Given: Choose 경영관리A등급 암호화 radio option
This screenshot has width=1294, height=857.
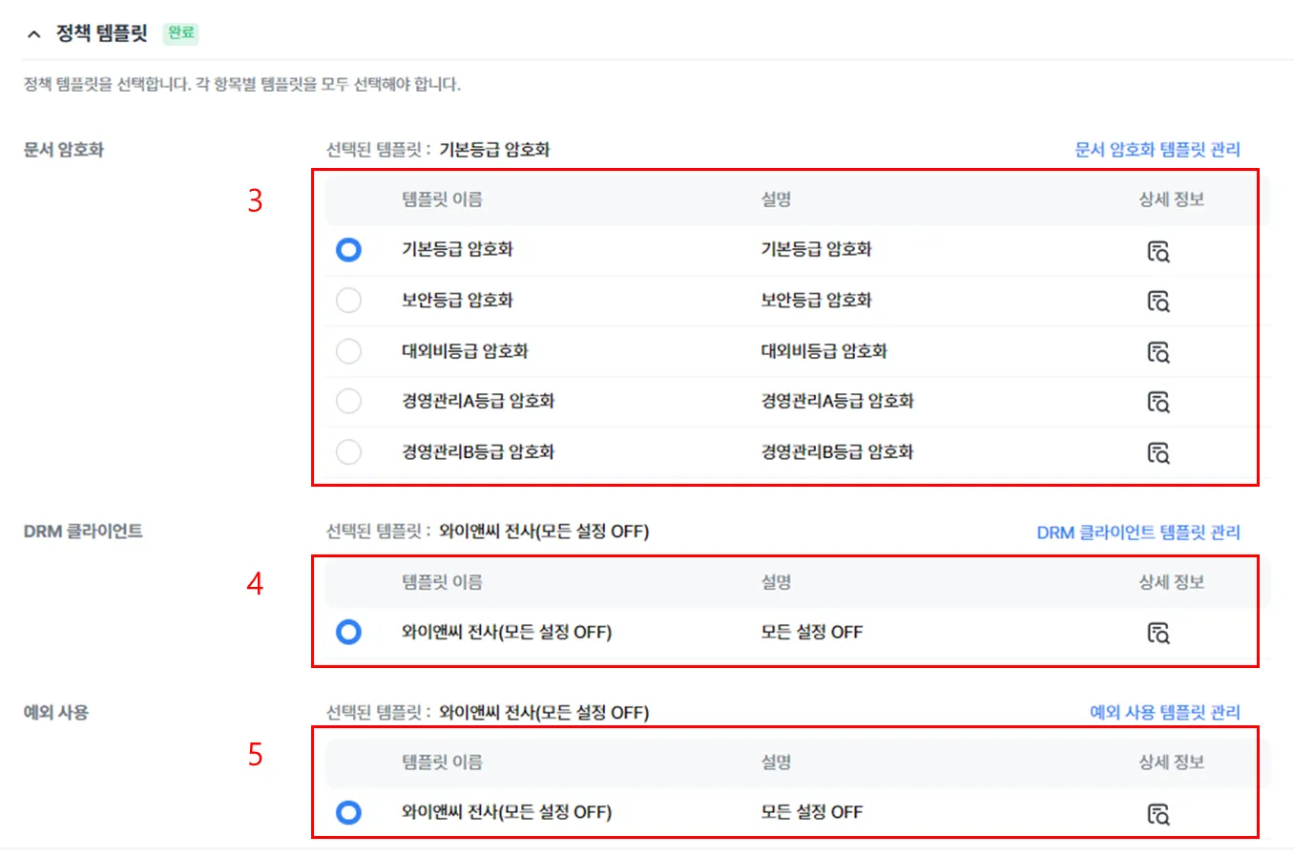Looking at the screenshot, I should 348,401.
